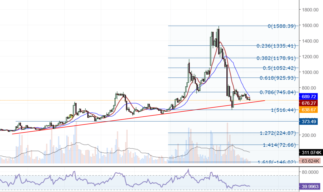Select the 0.236(1335.41) Fibonacci label
This screenshot has width=323, height=192.
[276, 46]
